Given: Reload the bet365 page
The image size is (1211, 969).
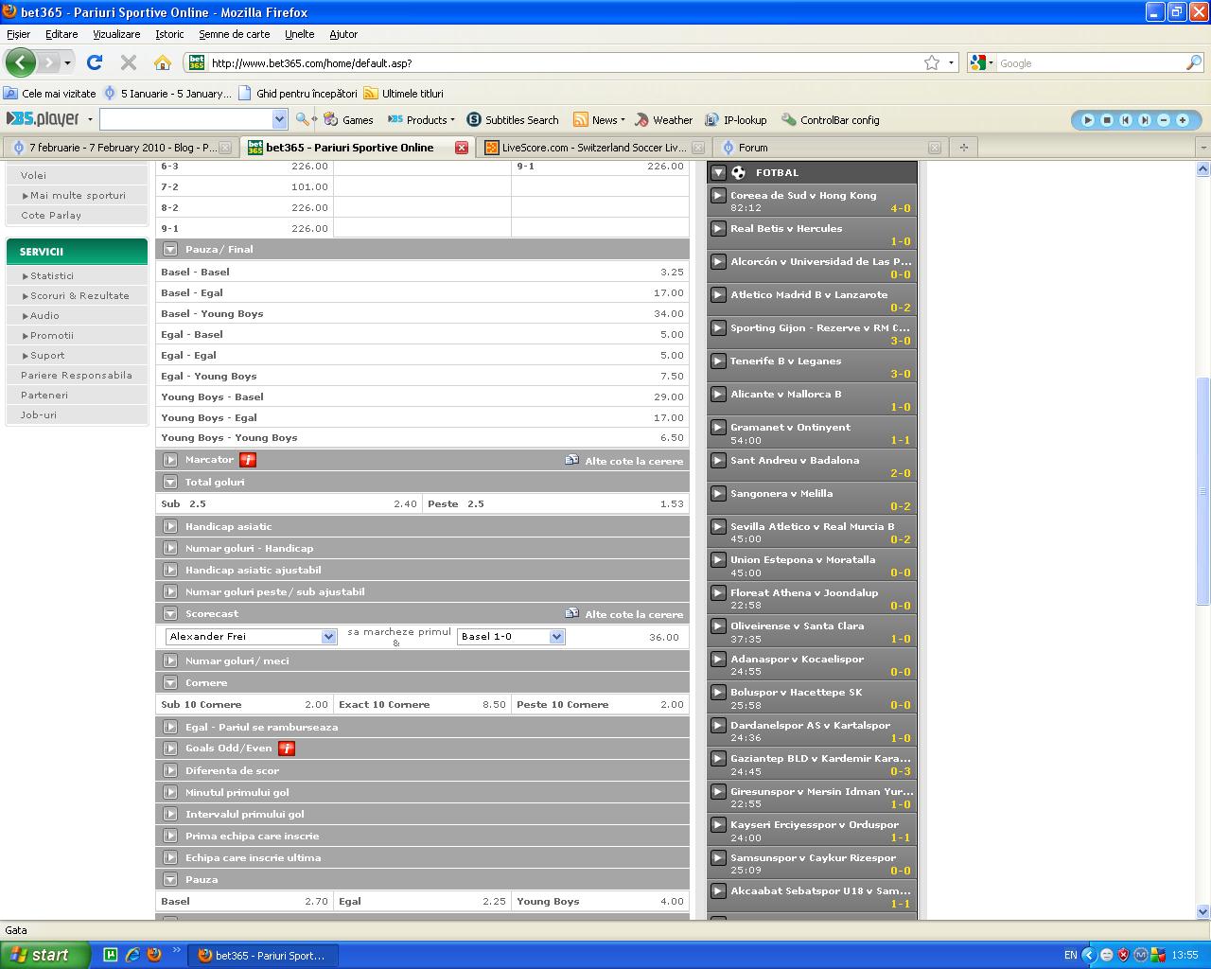Looking at the screenshot, I should 95,62.
